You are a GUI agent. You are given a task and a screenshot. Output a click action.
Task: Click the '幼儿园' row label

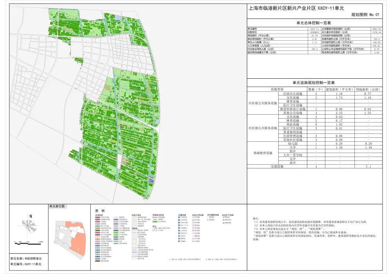point(293,144)
